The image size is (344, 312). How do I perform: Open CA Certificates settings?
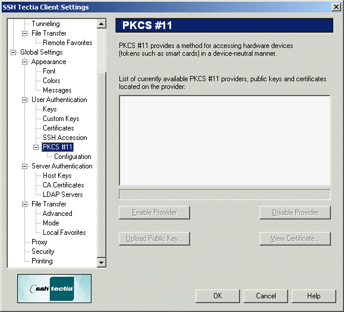click(64, 185)
